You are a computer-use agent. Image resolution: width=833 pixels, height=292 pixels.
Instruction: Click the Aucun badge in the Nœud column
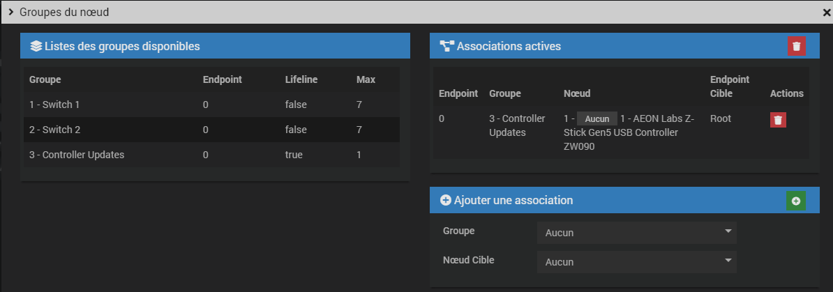pyautogui.click(x=596, y=119)
